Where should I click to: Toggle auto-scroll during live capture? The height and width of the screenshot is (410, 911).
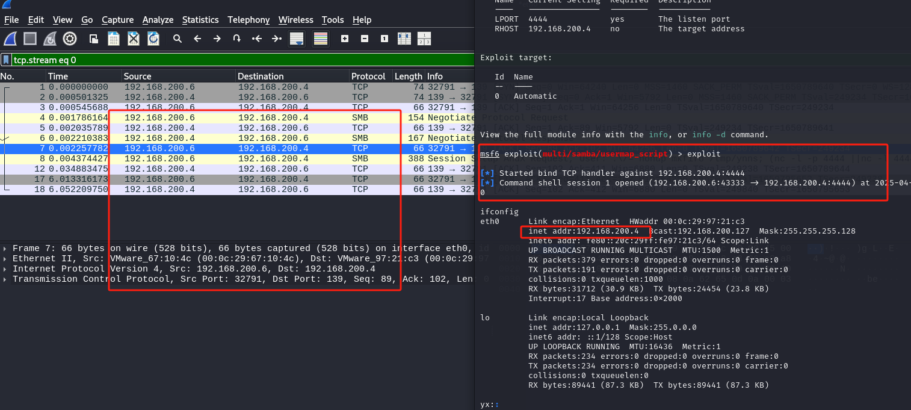pyautogui.click(x=297, y=39)
